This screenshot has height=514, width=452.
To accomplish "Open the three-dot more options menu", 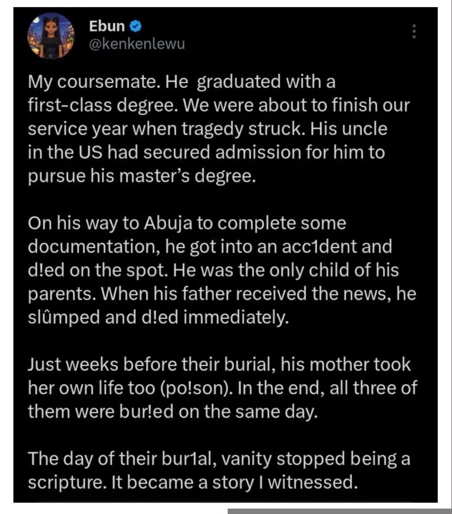I will pos(414,31).
